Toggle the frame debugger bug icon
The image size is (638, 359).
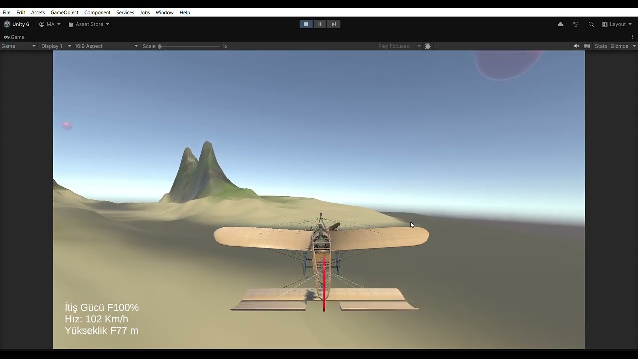[428, 46]
